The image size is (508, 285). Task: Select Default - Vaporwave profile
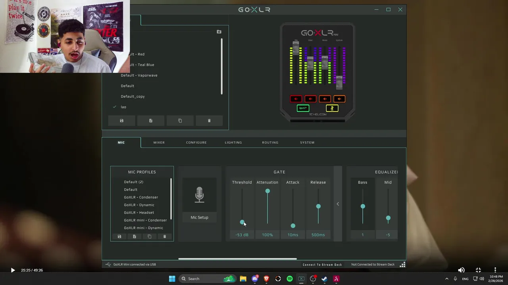(139, 75)
